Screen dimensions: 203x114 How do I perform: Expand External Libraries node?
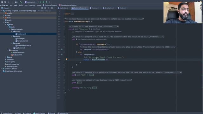1,69
